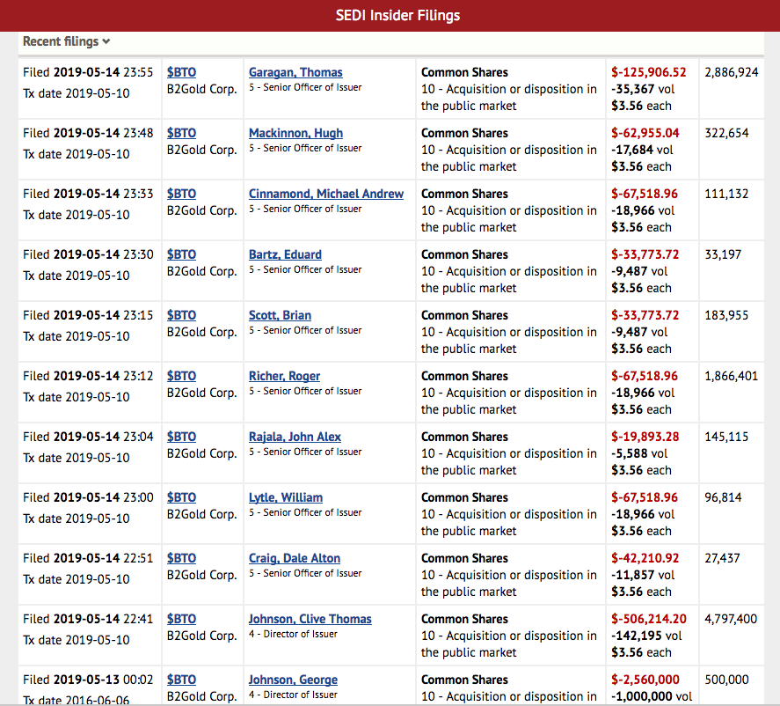This screenshot has width=780, height=706.
Task: Open Garagan, Thomas insider profile
Action: (295, 72)
